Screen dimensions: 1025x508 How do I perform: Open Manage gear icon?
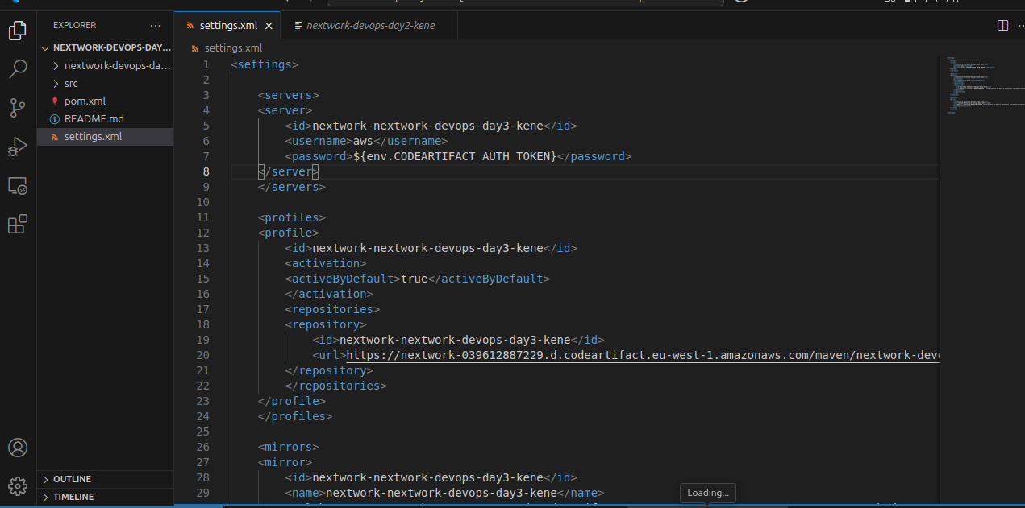click(x=18, y=486)
